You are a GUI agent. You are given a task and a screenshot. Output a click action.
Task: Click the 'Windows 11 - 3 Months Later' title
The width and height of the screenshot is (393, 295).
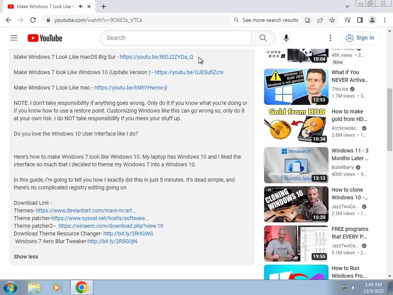[350, 154]
